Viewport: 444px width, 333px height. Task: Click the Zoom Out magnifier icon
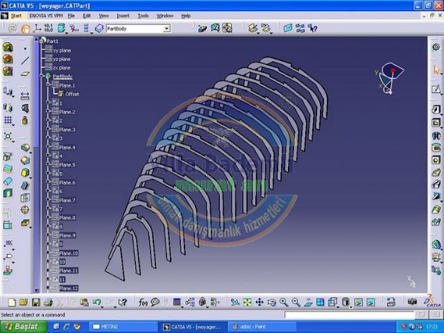(296, 302)
